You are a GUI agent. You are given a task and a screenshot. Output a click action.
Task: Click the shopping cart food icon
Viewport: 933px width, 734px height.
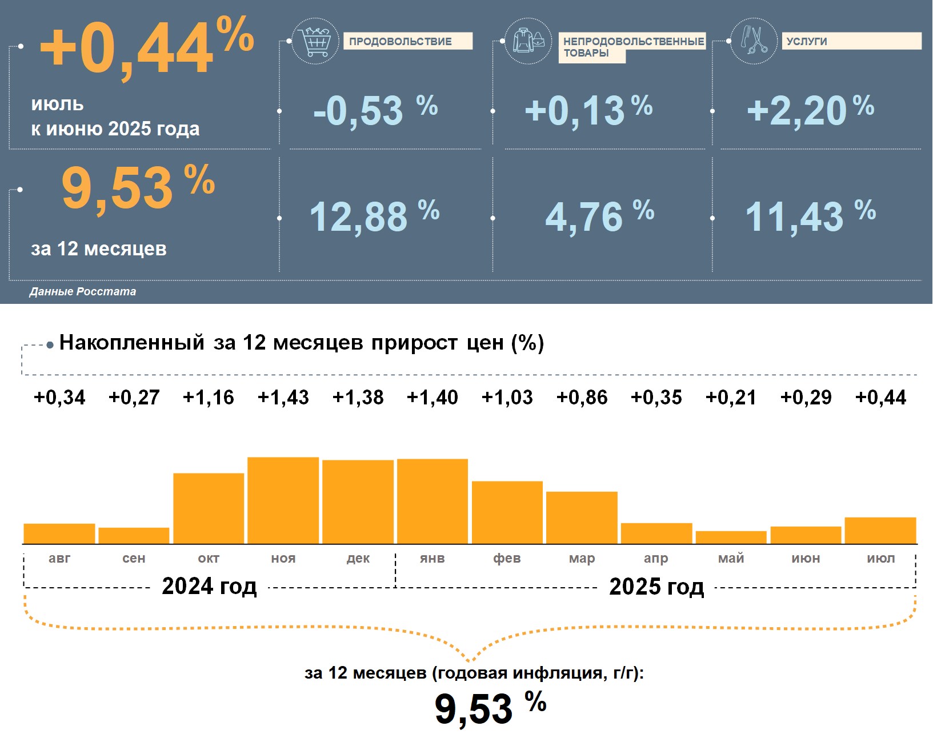tap(315, 41)
